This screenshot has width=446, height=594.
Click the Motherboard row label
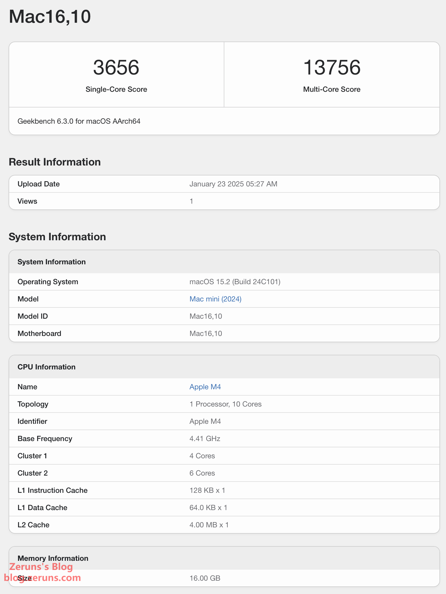[39, 333]
